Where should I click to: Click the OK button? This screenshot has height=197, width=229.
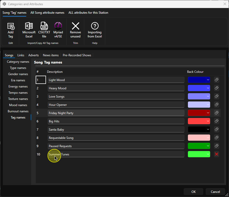[194, 192]
